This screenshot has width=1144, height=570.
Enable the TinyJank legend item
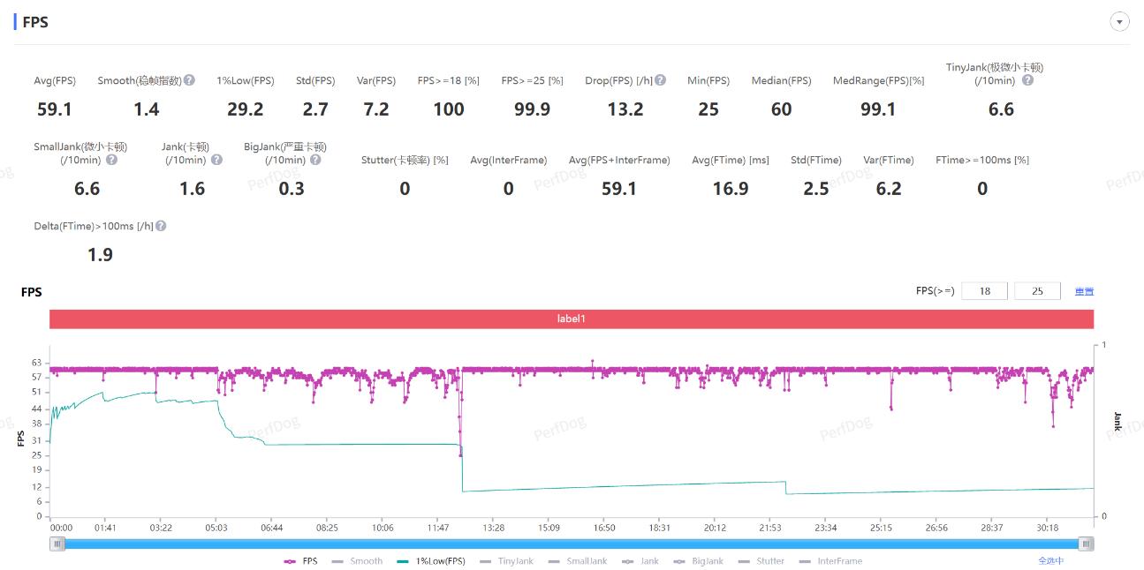[x=506, y=561]
